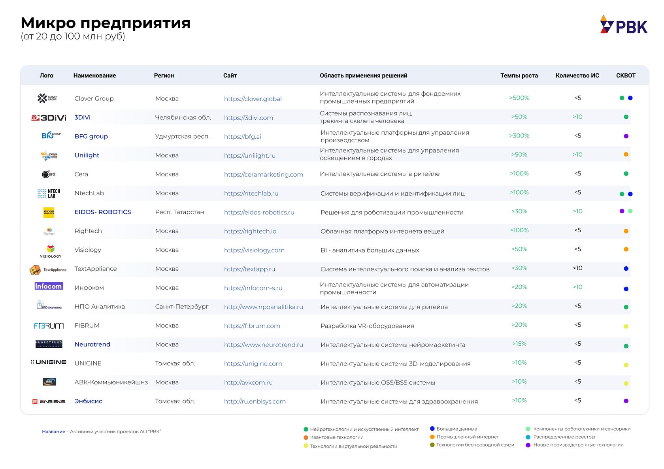
Task: Click the green dot in Cera row
Action: [626, 173]
